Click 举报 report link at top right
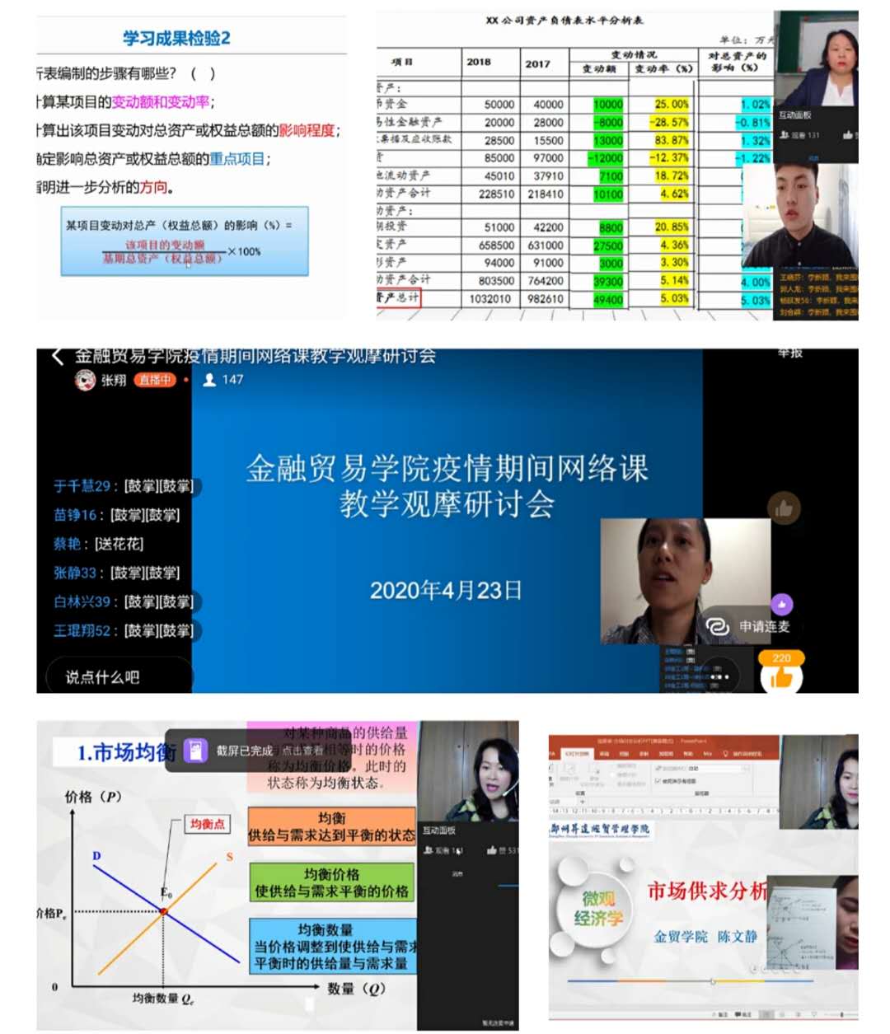890x1034 pixels. [789, 353]
